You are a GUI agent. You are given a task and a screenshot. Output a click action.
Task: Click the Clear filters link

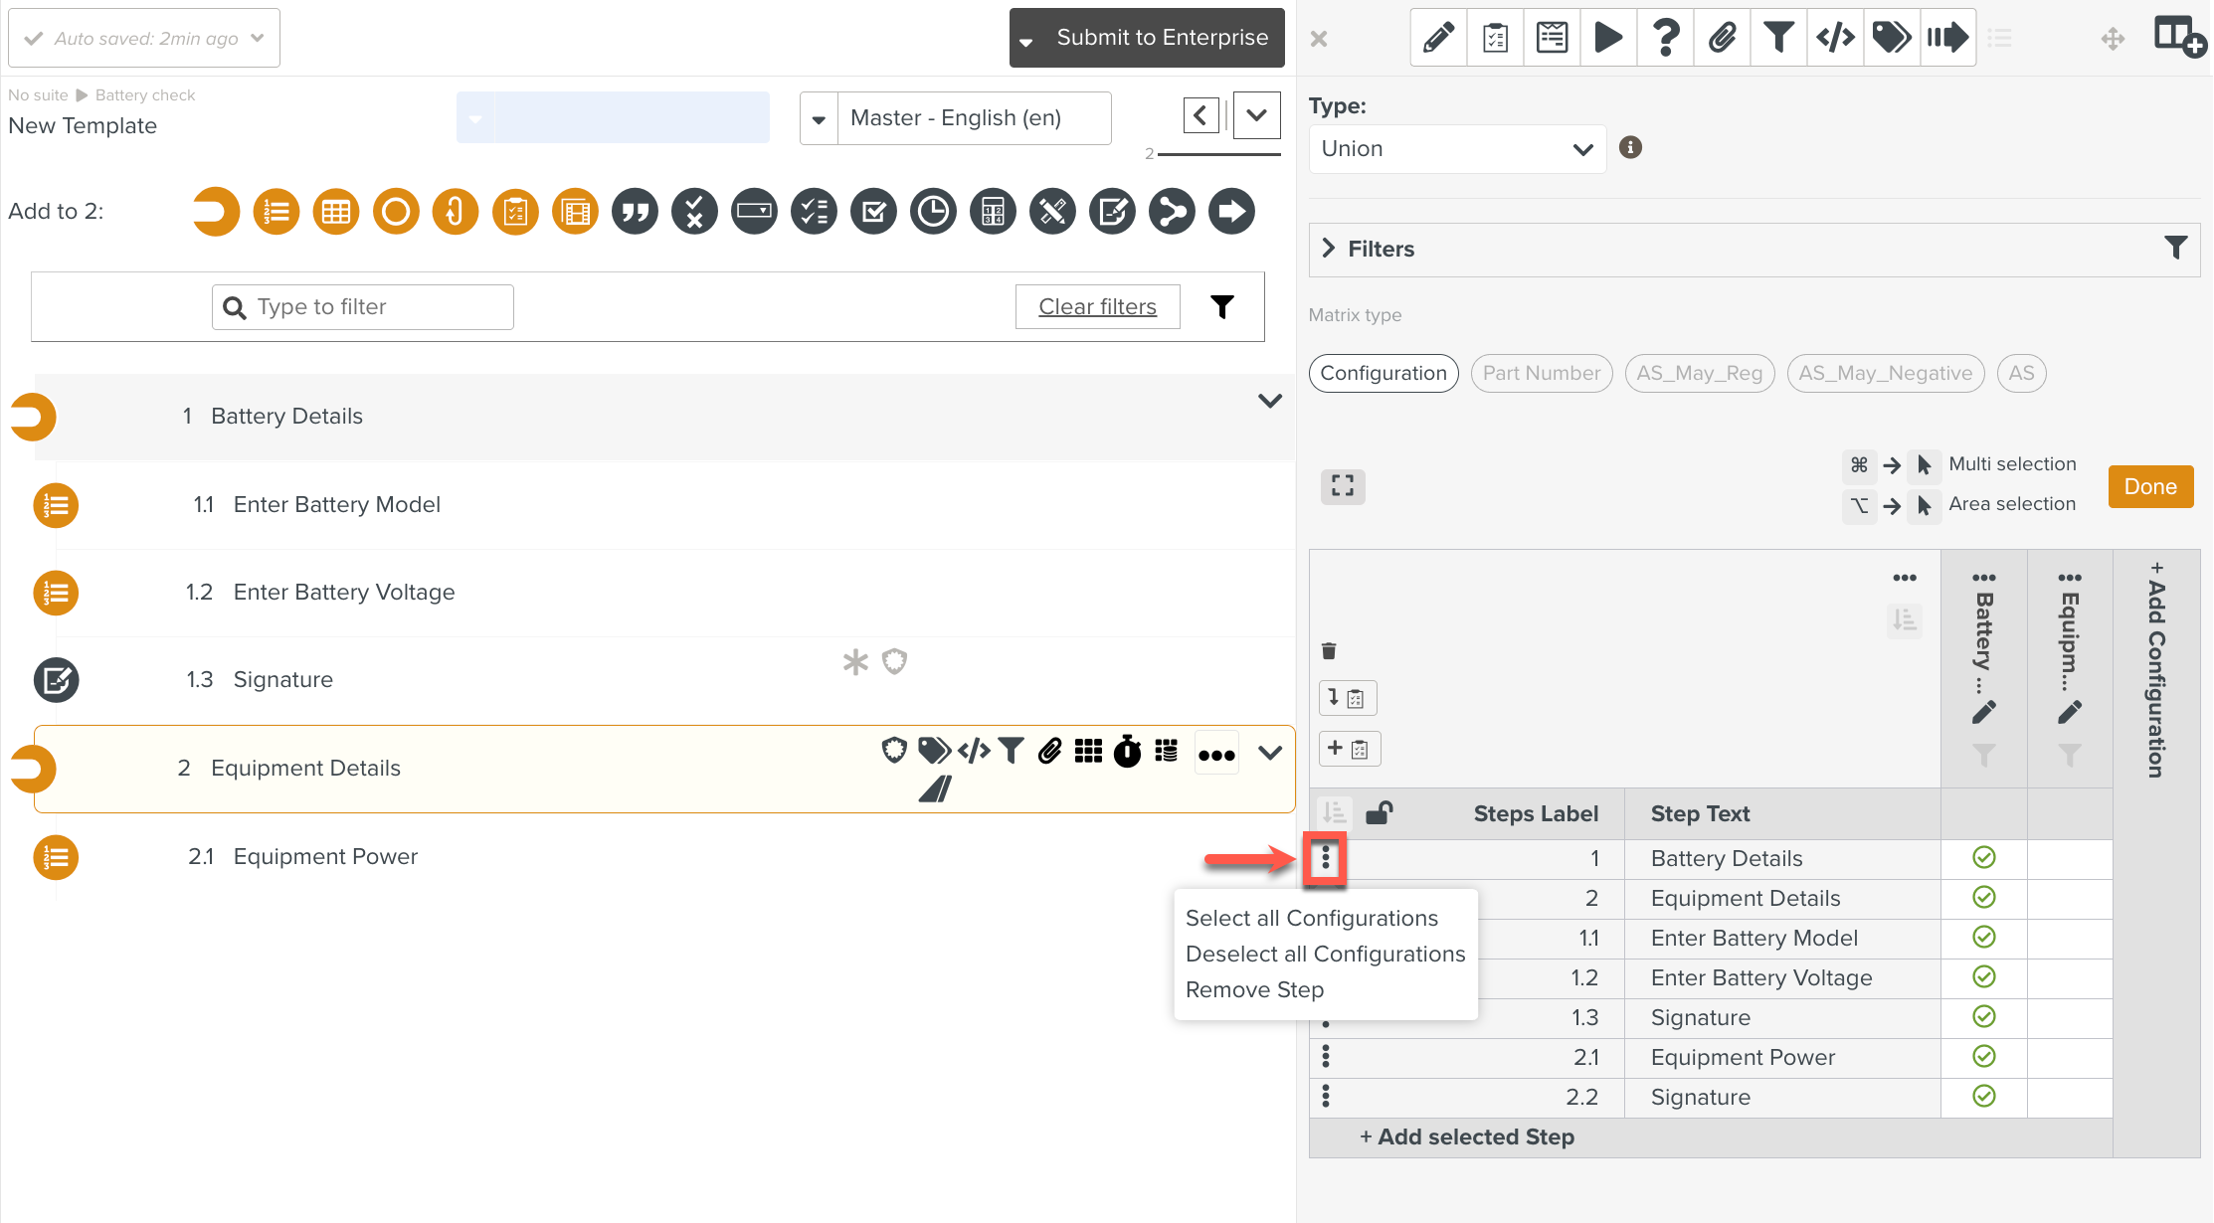click(x=1097, y=306)
